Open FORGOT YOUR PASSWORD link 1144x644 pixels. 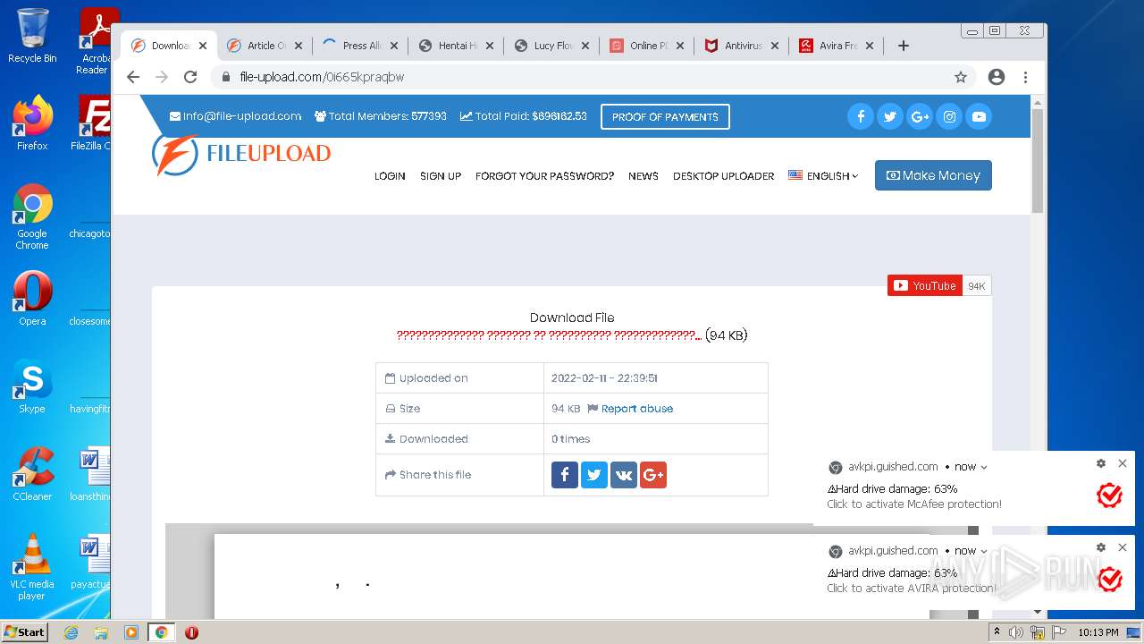(544, 176)
